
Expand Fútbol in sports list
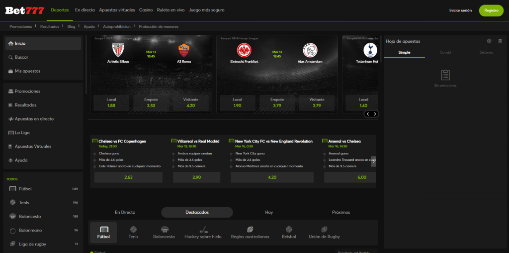coord(43,189)
